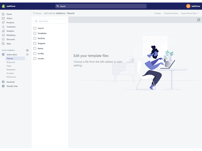Open Marketing in sidebar

[x=11, y=35]
